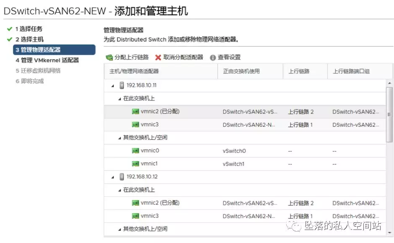The image size is (394, 243).
Task: Select step 6 即将完成
Action: [30, 81]
